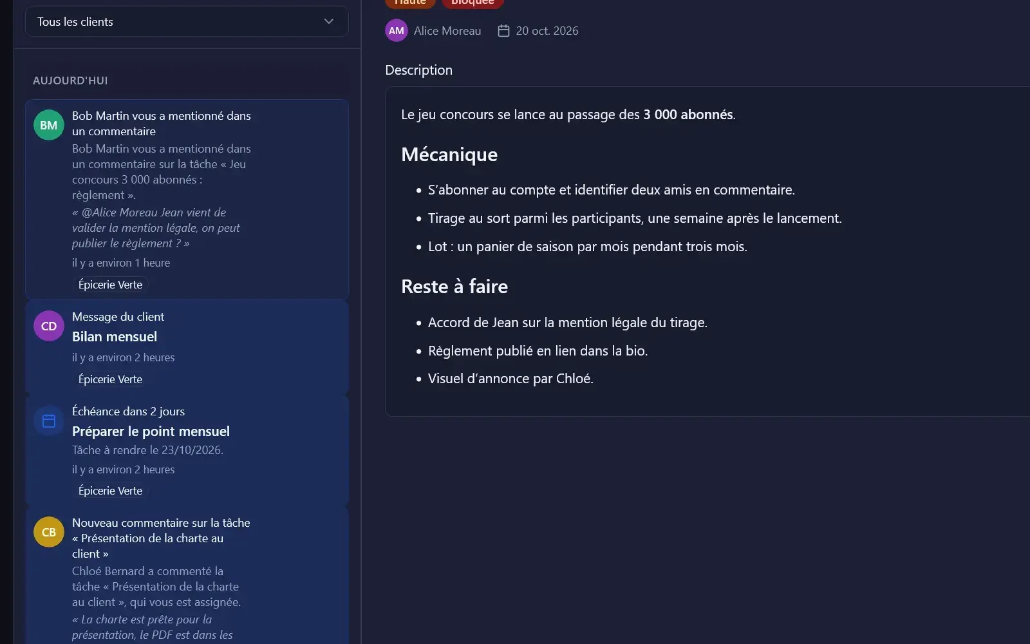Click the Bloquée status badge
The width and height of the screenshot is (1030, 644).
point(473,3)
